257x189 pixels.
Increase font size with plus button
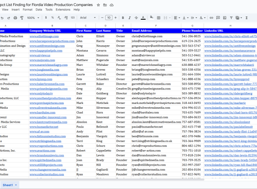(116, 18)
